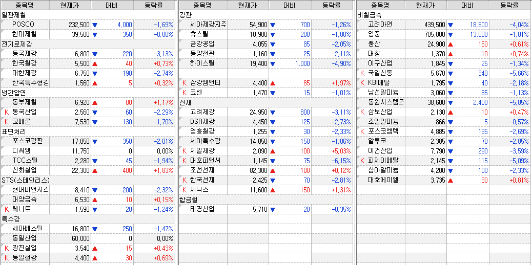Select 세아베스틸 stock name
The image size is (532, 265).
pos(28,229)
